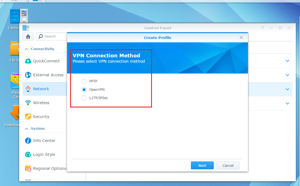Expand the third chevron in highlighted row
300x186 pixels.
pyautogui.click(x=287, y=89)
